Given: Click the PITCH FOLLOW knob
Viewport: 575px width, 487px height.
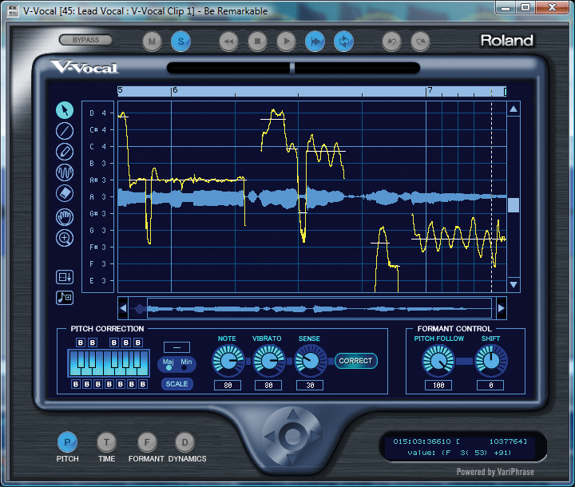Looking at the screenshot, I should [438, 361].
